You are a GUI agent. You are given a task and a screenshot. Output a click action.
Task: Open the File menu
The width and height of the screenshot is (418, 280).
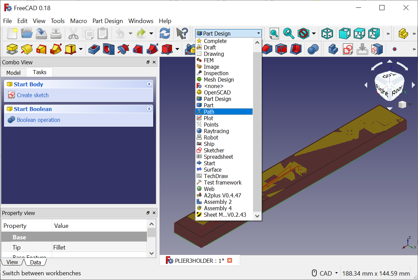[x=7, y=21]
